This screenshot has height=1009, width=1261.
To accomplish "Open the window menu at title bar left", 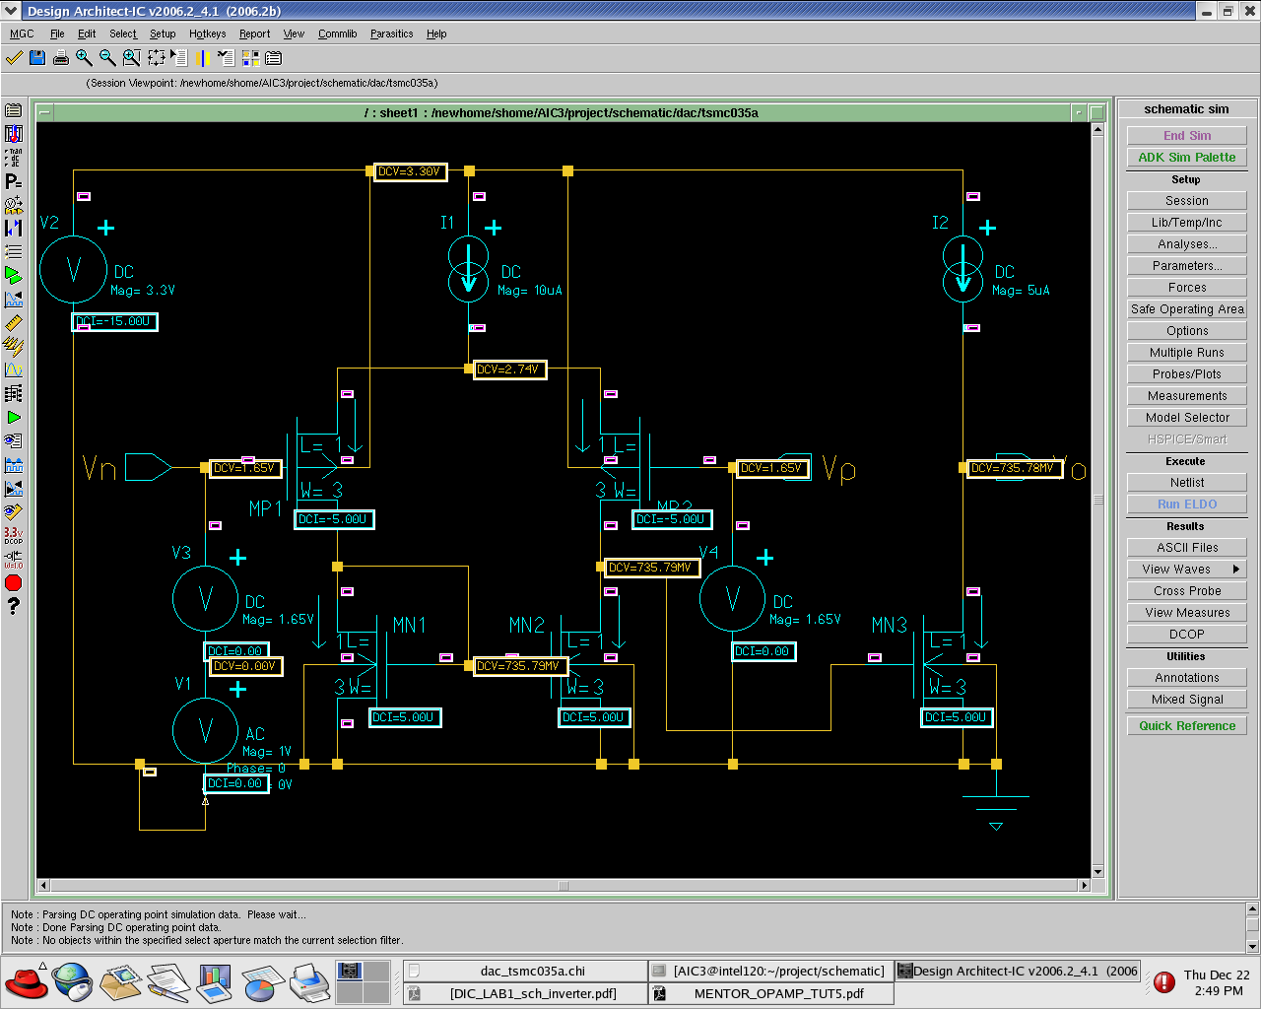I will click(x=11, y=11).
